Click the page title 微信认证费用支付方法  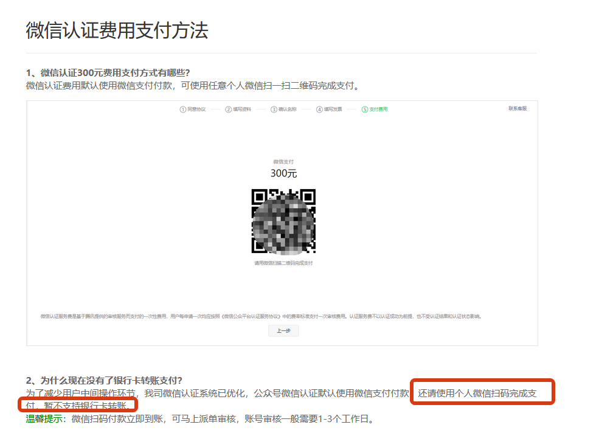117,30
